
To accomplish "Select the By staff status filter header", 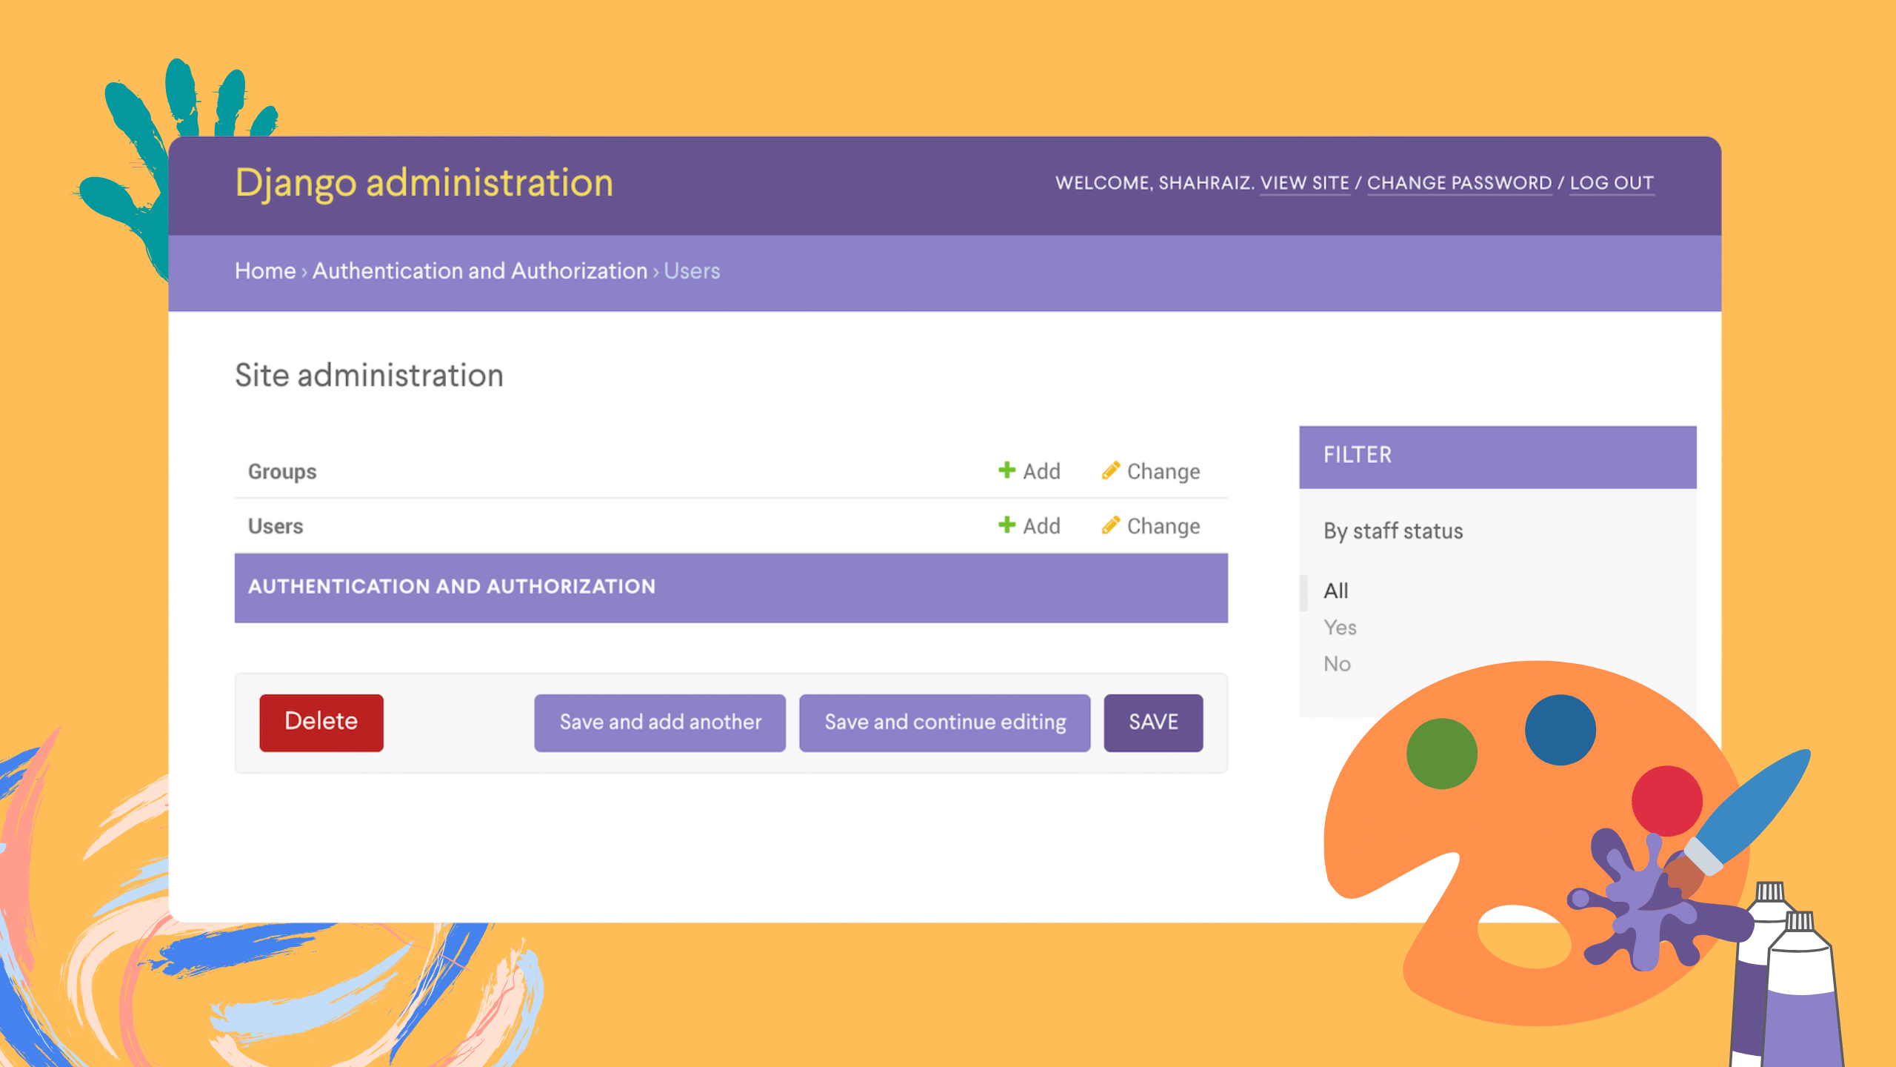I will click(x=1393, y=531).
